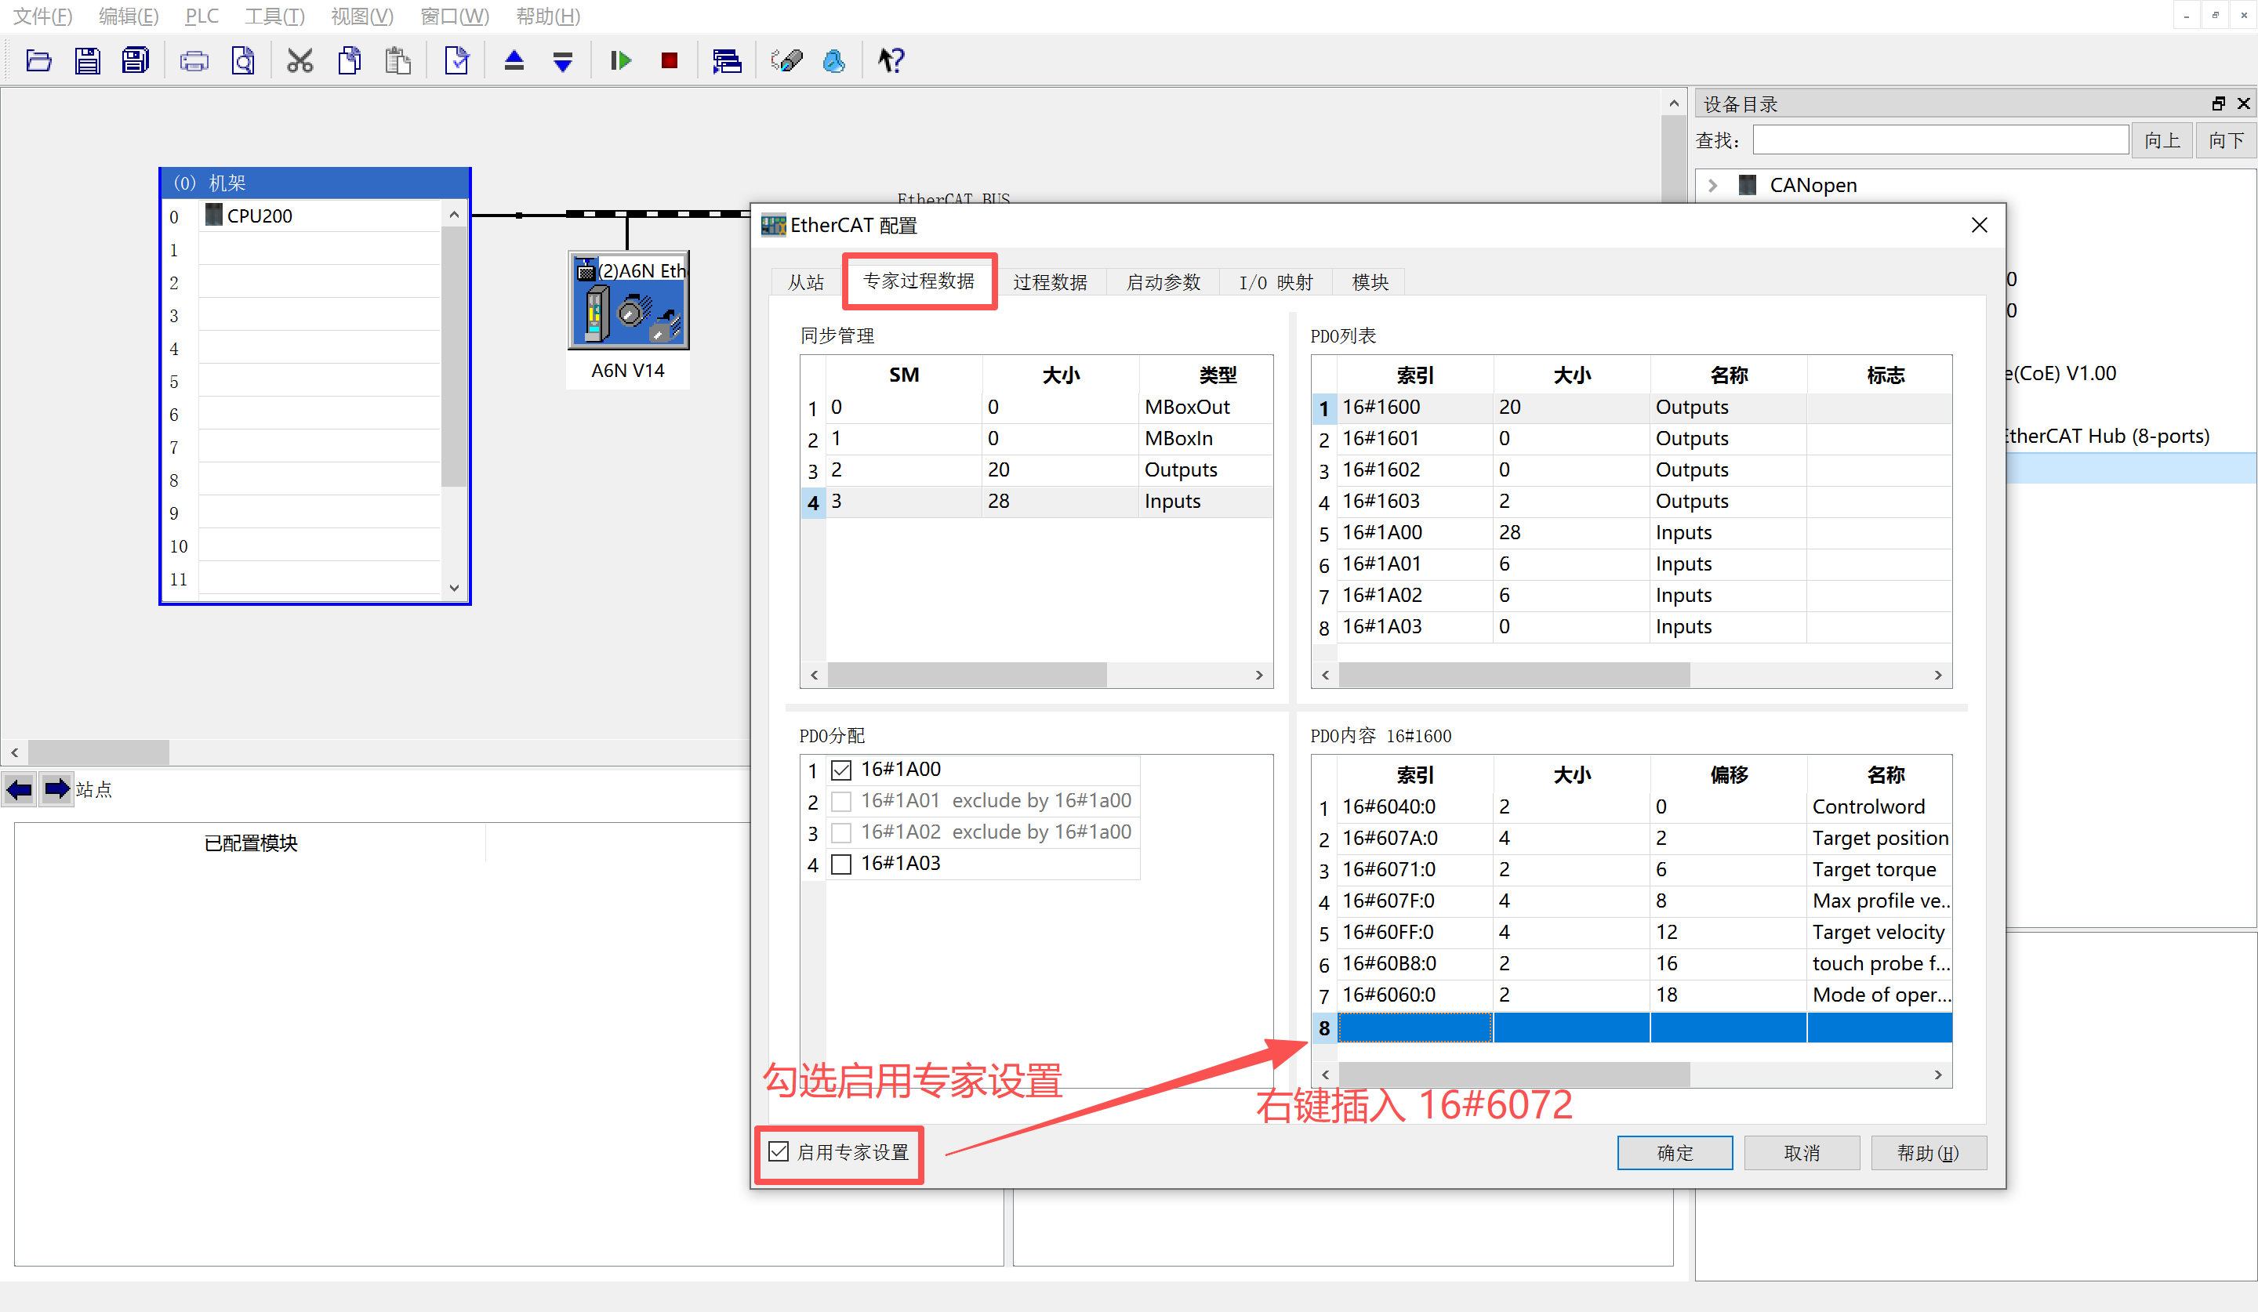
Task: Click the right blue arrow beside 站点
Action: click(x=56, y=790)
